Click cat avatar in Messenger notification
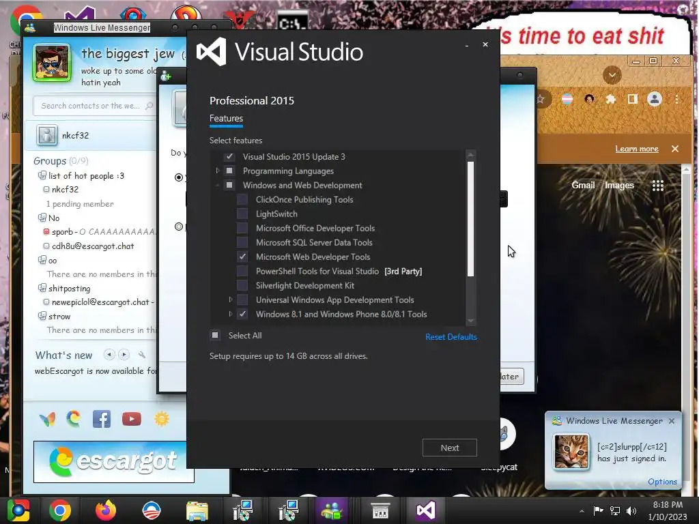Image resolution: width=699 pixels, height=524 pixels. (x=571, y=452)
